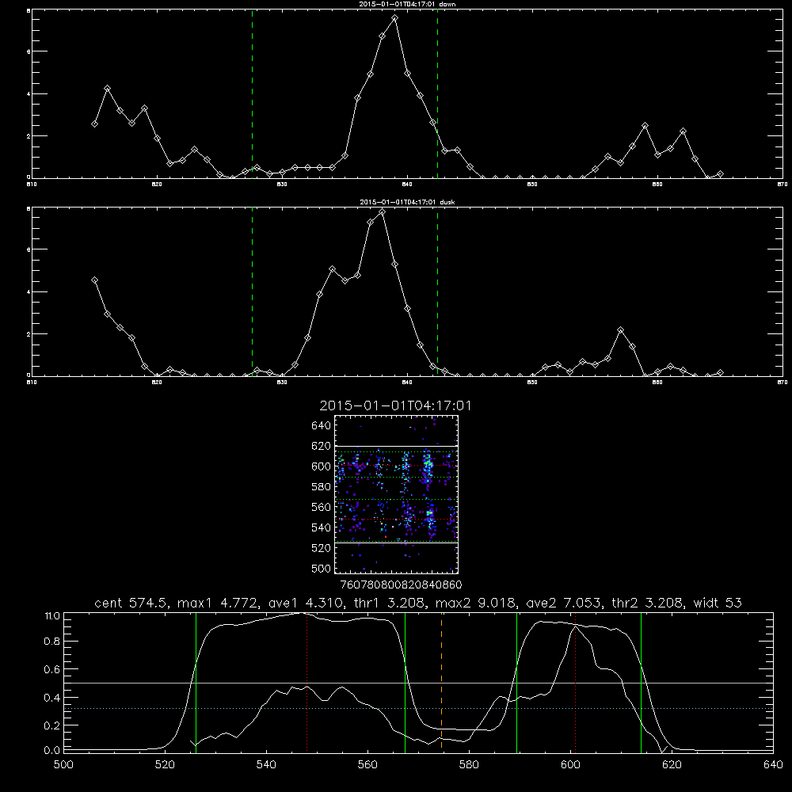Click 'ave2 7.053' in the statistics line

pos(564,603)
